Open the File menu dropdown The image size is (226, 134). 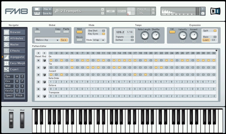tap(47, 9)
